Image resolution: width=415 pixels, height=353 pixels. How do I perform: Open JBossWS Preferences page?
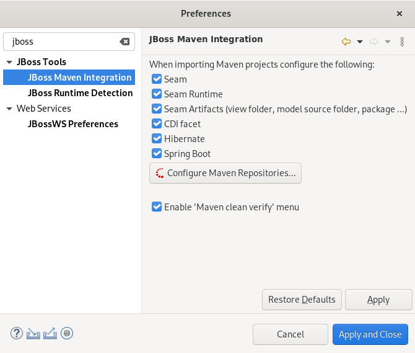tap(72, 124)
